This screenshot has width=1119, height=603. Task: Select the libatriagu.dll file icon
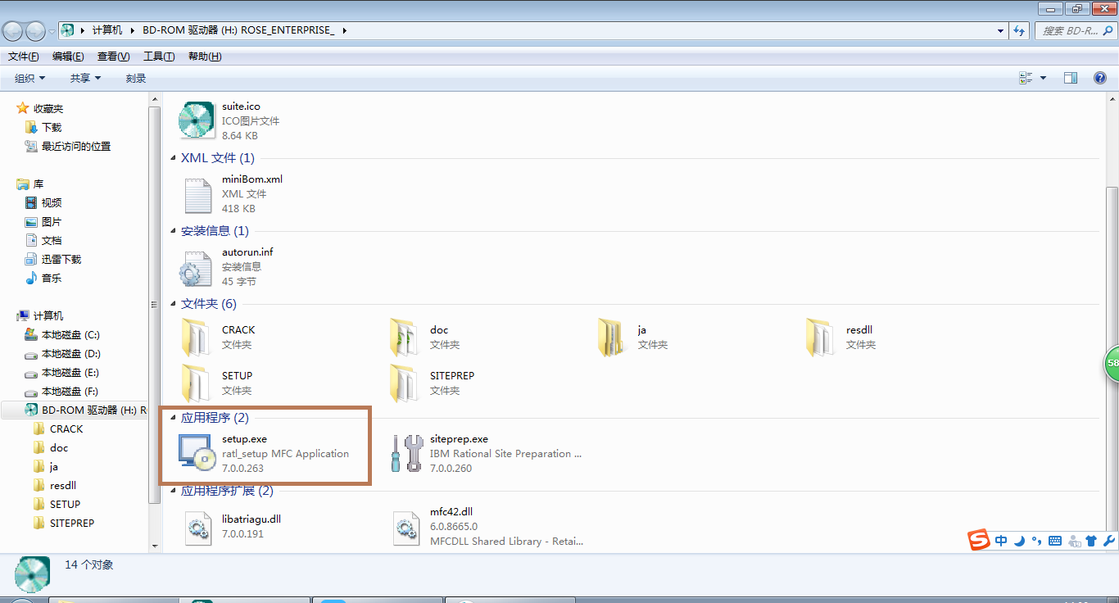click(198, 528)
